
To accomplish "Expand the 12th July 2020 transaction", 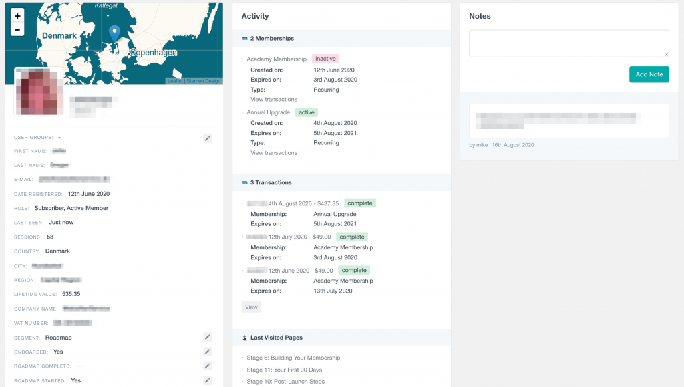I will 289,237.
